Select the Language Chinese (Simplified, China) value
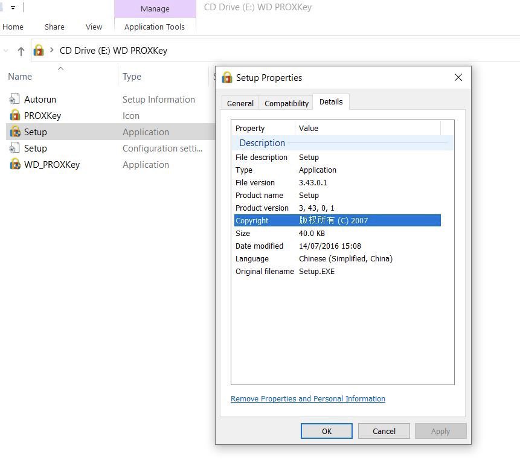 345,259
